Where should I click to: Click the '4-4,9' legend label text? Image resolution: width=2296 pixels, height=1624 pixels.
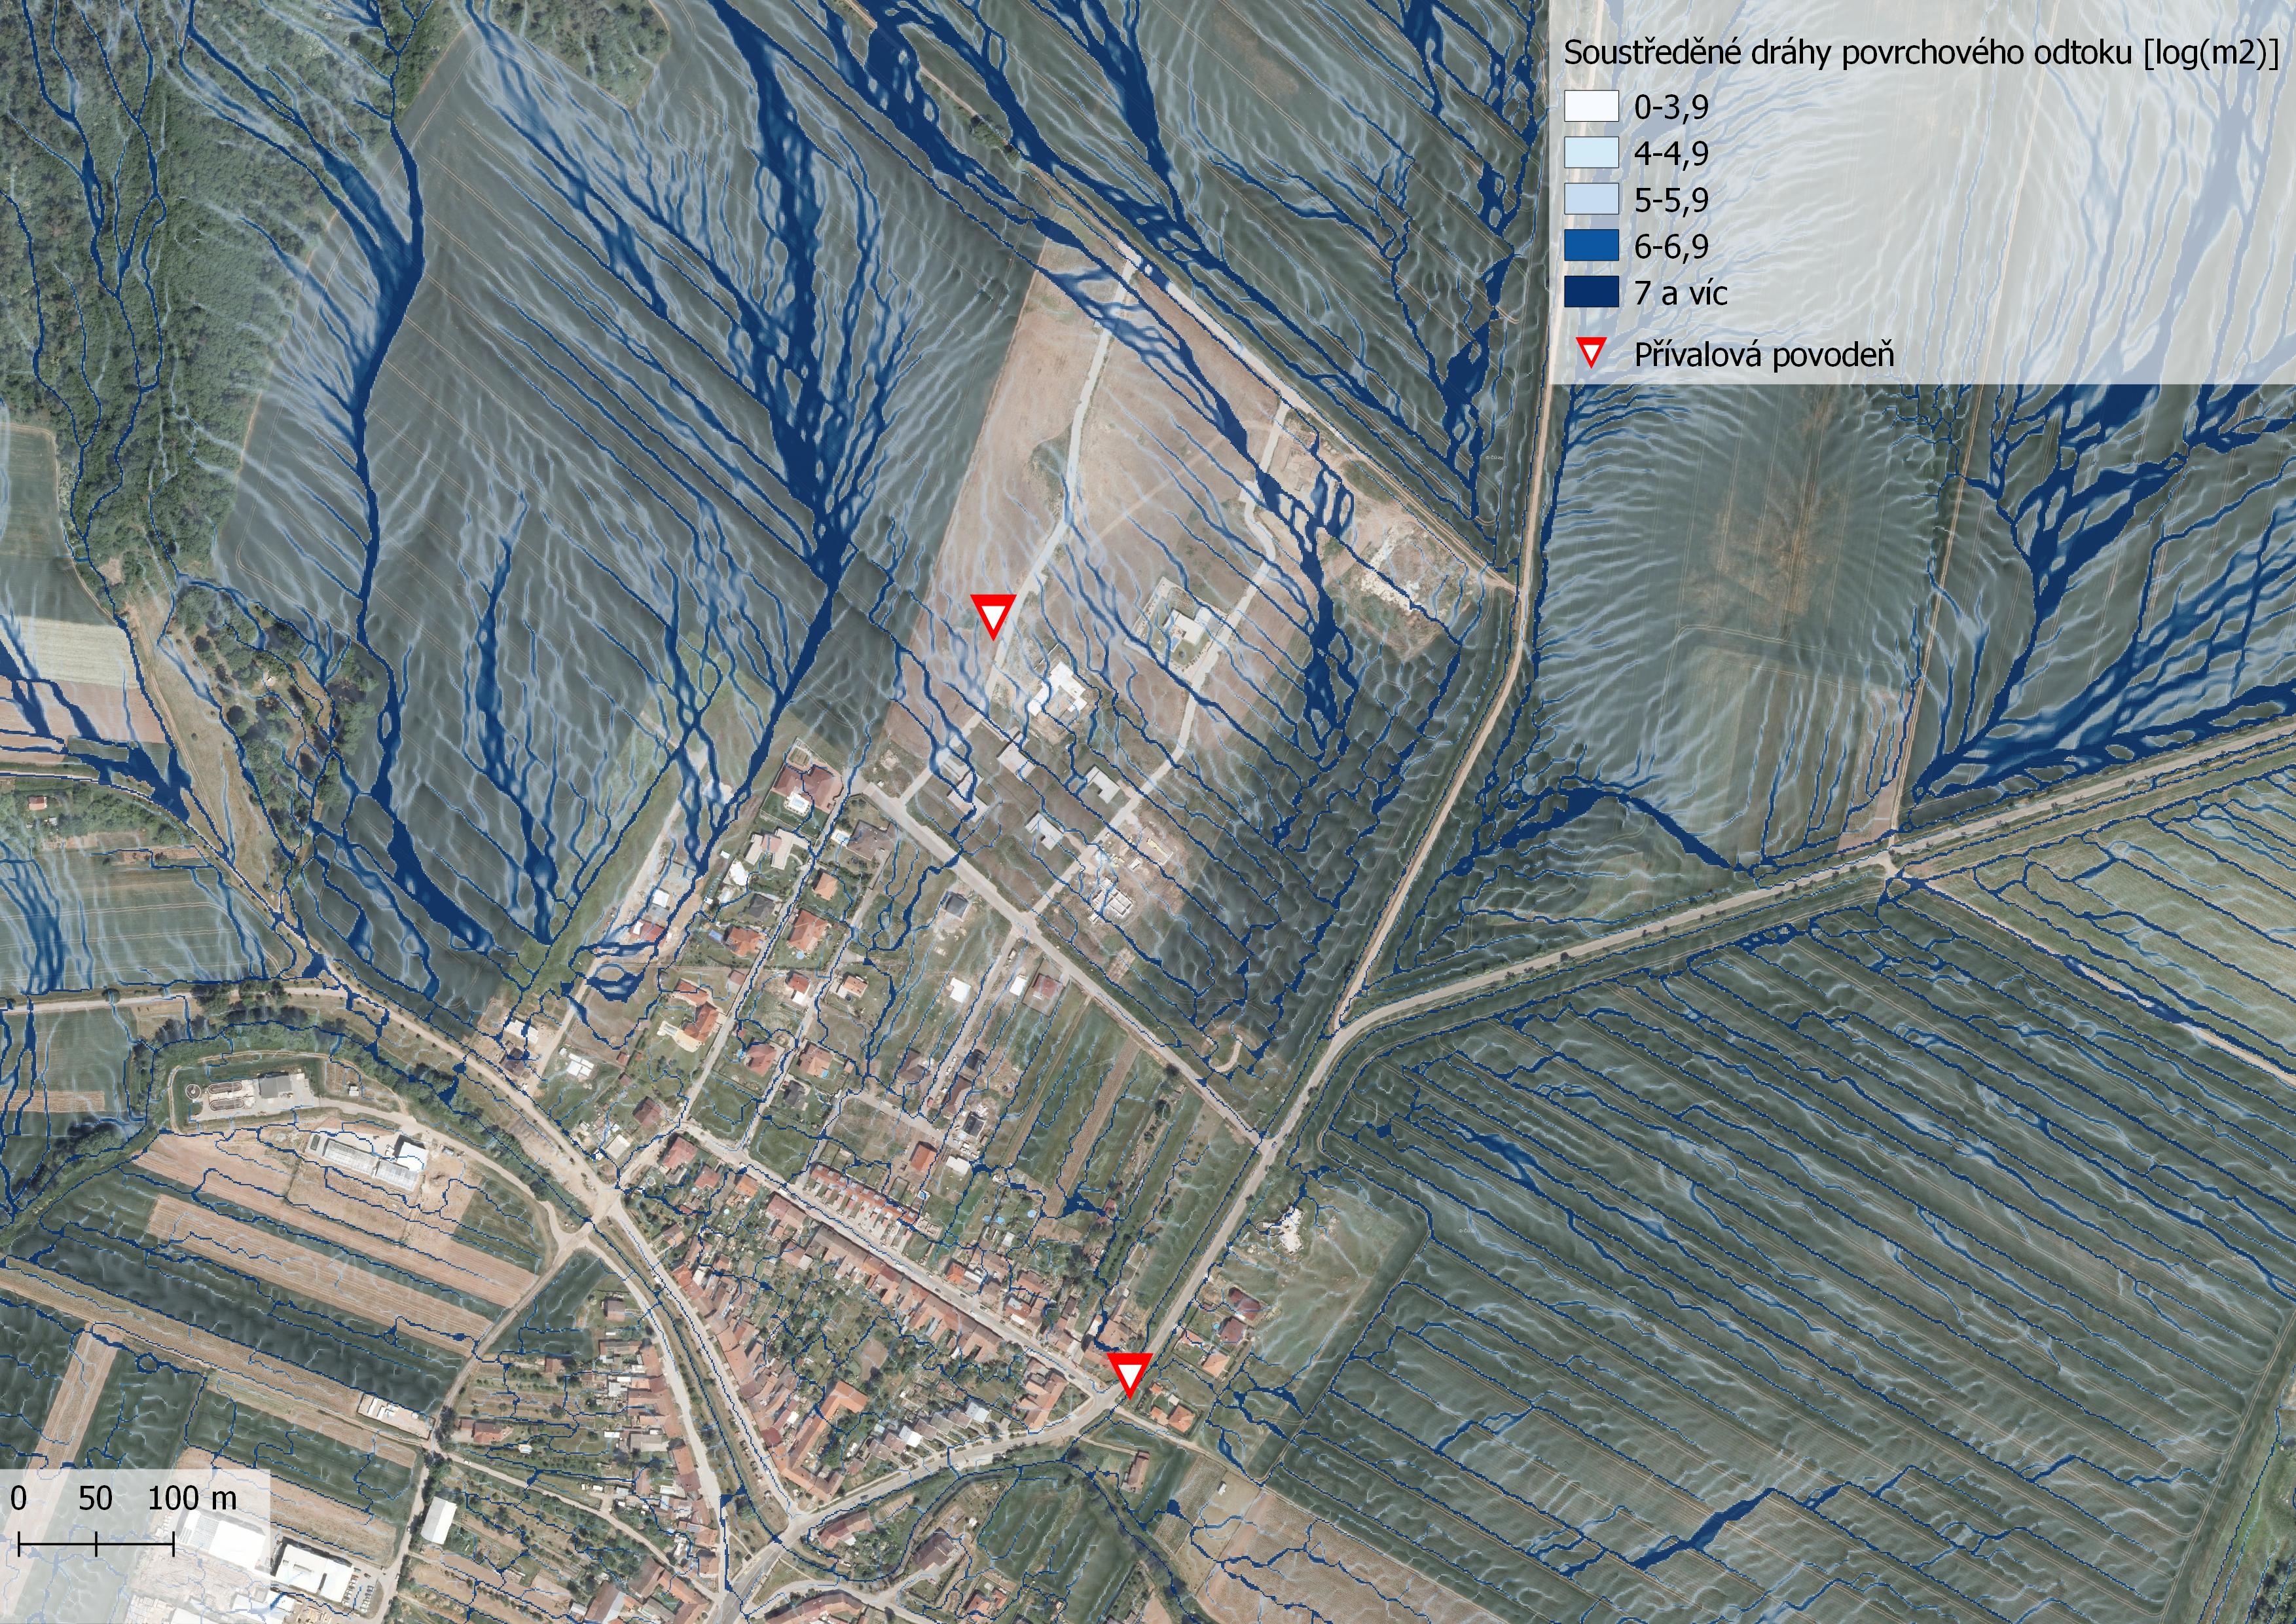[x=1671, y=153]
